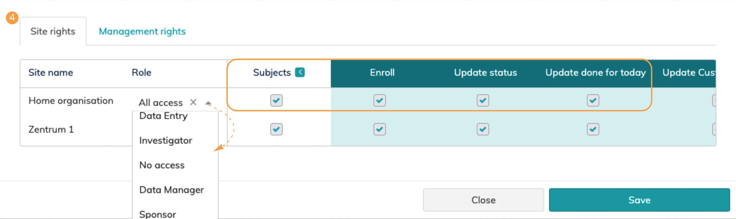Viewport: 736px width, 219px height.
Task: Choose Investigator role option
Action: [x=166, y=140]
